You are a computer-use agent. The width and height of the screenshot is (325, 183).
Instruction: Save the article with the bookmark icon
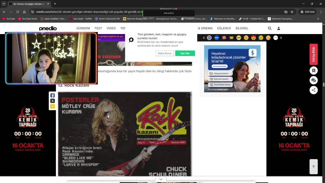tap(314, 71)
